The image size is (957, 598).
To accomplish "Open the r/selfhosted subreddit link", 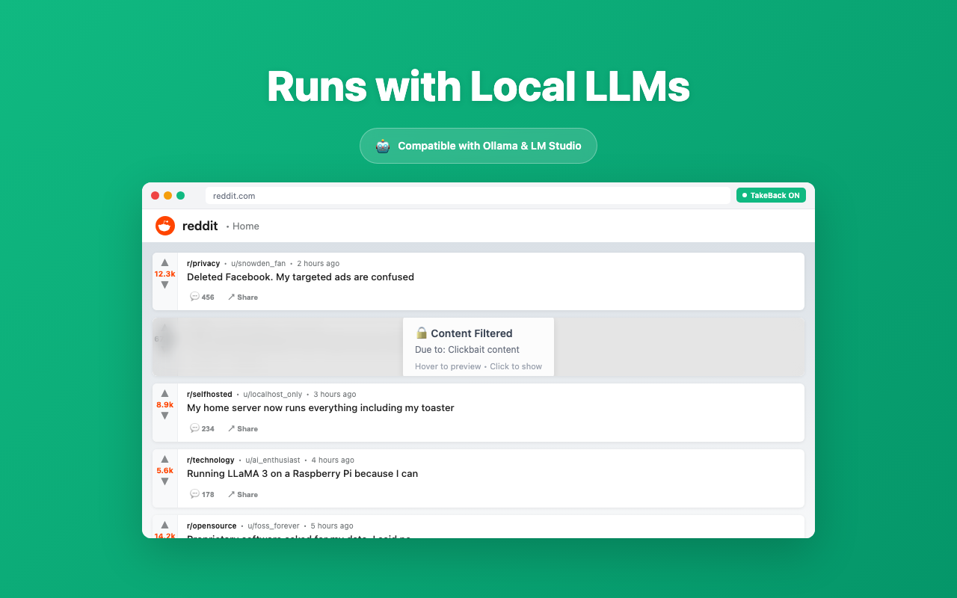I will pyautogui.click(x=209, y=394).
